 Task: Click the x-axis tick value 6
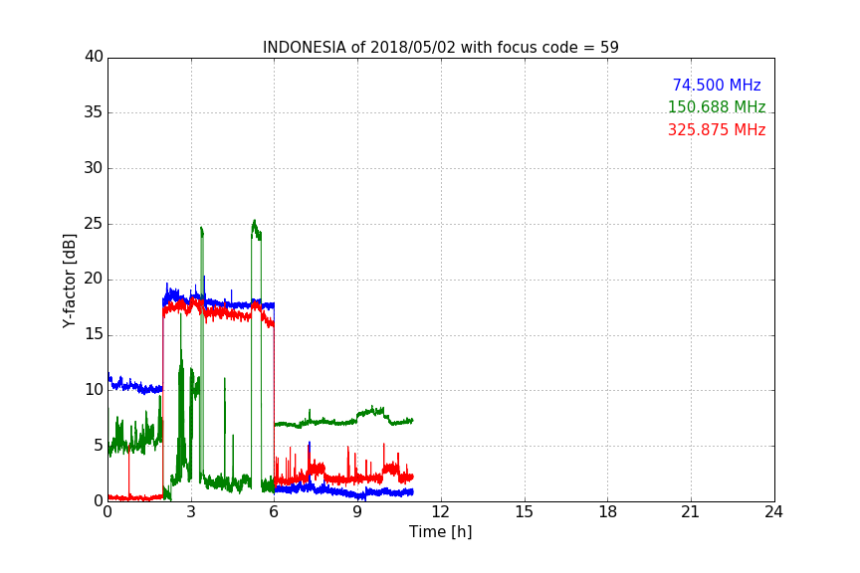tap(275, 512)
